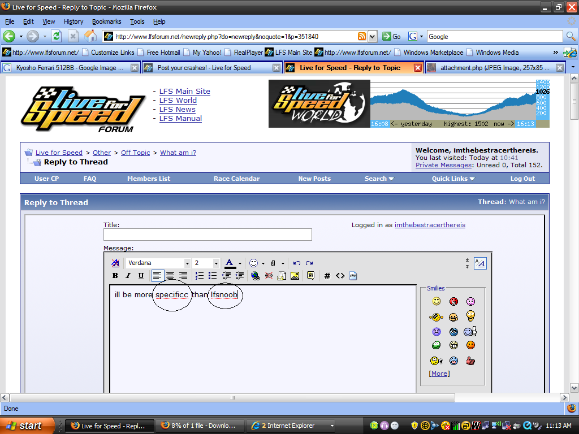Open LFS Main Site link
579x434 pixels.
[185, 91]
